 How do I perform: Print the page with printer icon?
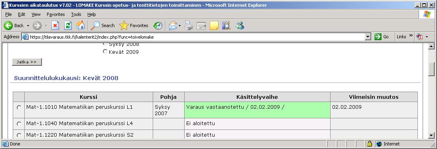tap(189, 25)
